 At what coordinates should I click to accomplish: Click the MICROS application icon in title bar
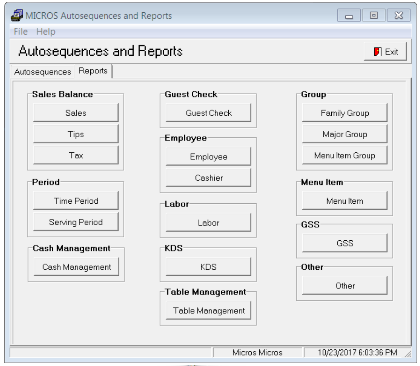click(17, 16)
